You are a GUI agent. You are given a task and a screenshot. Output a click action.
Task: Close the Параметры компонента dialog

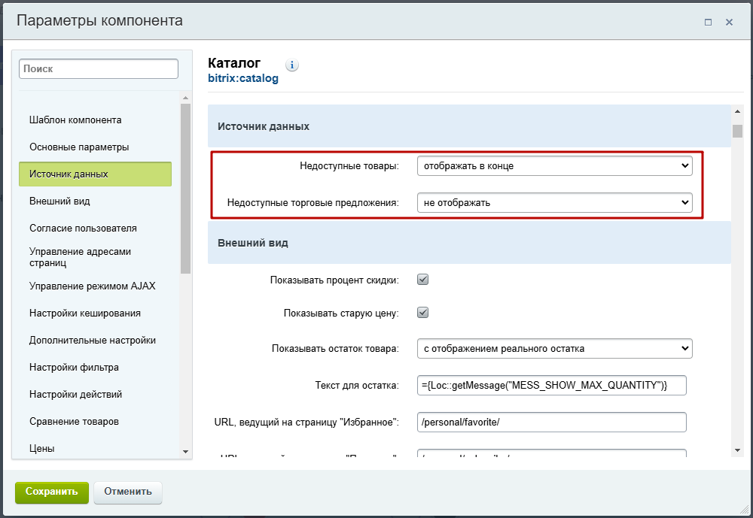point(729,22)
